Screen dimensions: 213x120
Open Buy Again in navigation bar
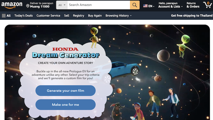(x=95, y=16)
